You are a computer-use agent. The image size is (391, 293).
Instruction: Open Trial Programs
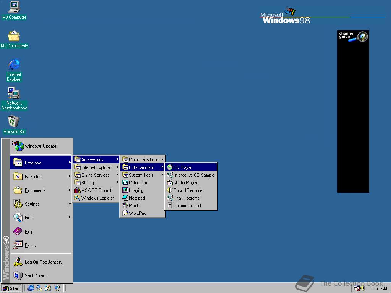click(x=191, y=198)
